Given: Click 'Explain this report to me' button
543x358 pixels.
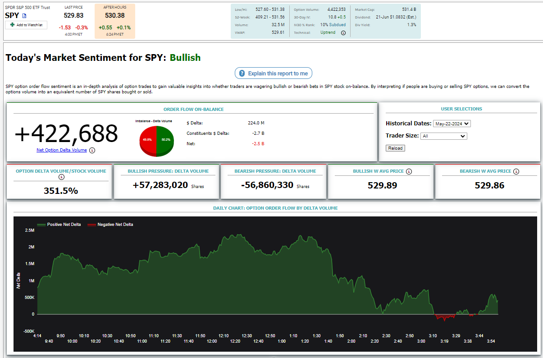Looking at the screenshot, I should (273, 73).
